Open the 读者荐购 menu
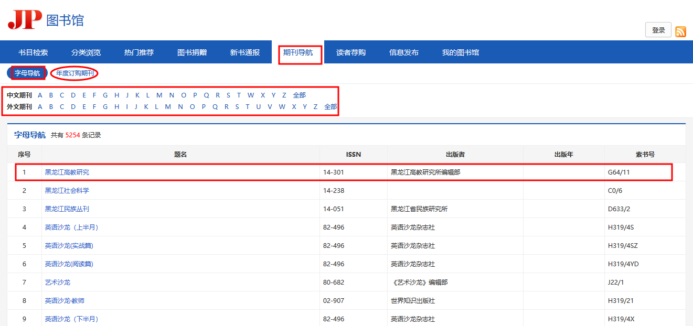693x326 pixels. tap(351, 52)
